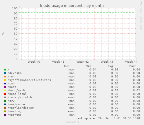
Task: Click the red /home-local swatch
Action: click(x=5, y=94)
